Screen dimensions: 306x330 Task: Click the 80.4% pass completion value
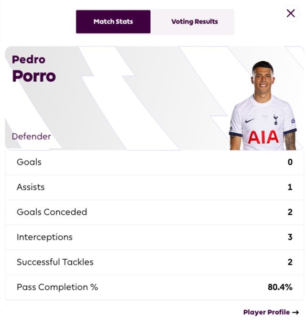click(280, 287)
